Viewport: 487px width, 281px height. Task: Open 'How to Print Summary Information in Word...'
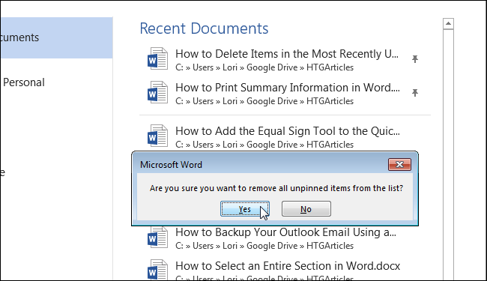[x=288, y=88]
